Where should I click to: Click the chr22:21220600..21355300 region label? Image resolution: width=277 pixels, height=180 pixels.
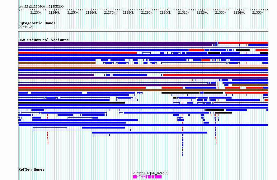pos(41,7)
